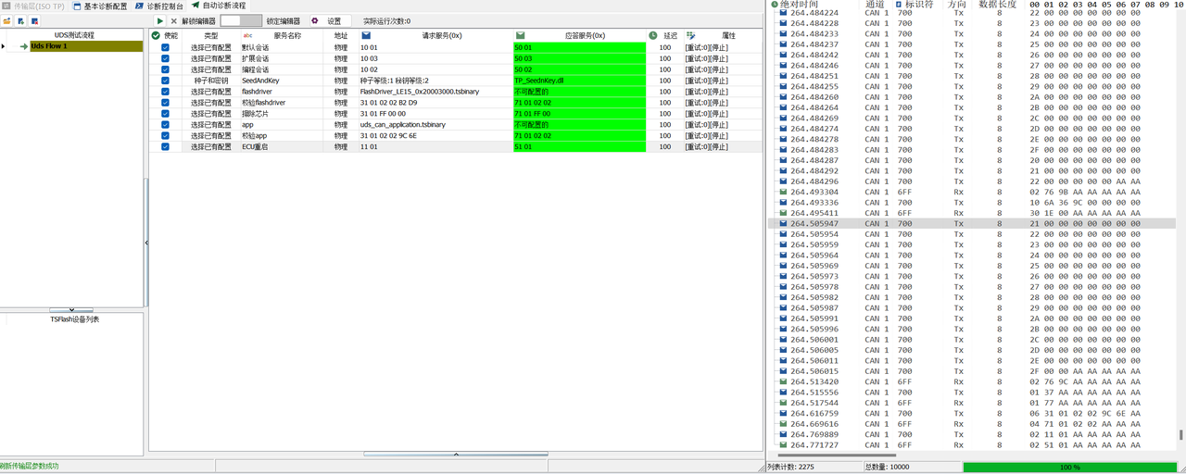The image size is (1186, 474).
Task: Click the 类型 column header
Action: tap(210, 35)
